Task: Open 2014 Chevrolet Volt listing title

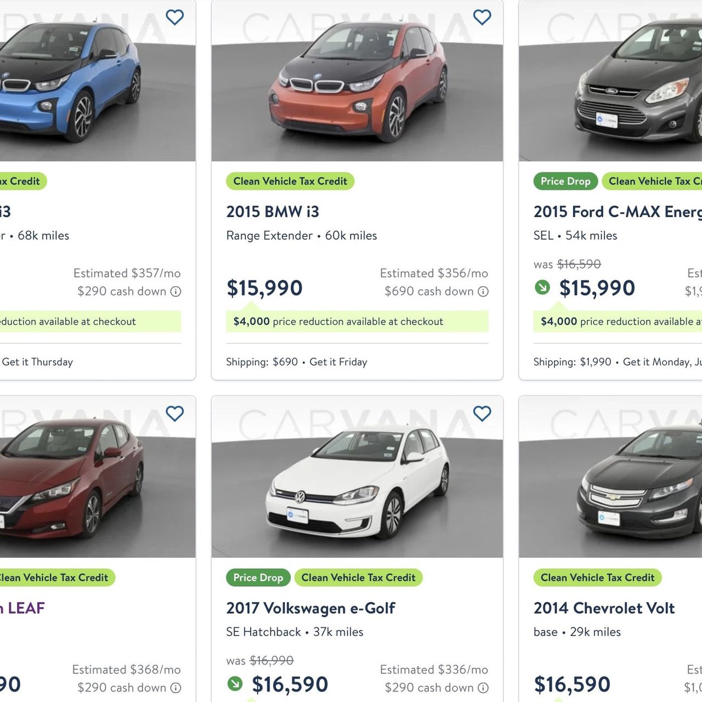Action: click(604, 608)
